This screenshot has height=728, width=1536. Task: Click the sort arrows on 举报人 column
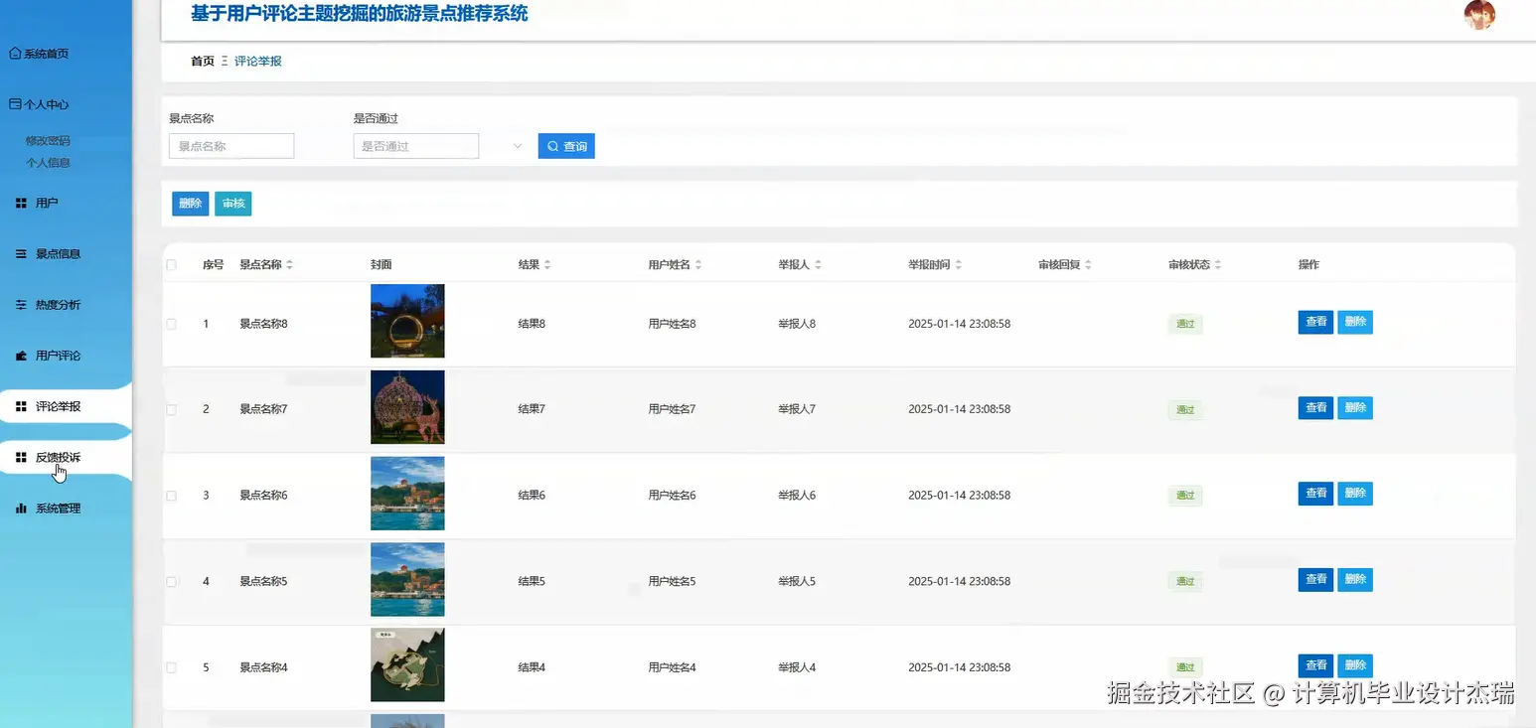coord(818,265)
